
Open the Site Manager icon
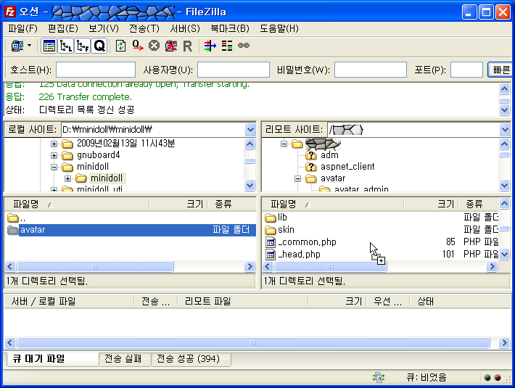[17, 46]
